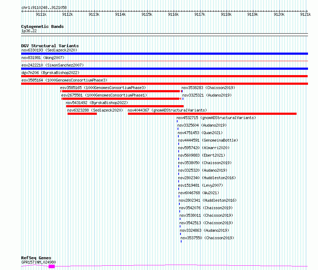Screen dimensions: 318x270
Task: Open nsv5609883 (Ebert2021) label
Action: point(202,155)
